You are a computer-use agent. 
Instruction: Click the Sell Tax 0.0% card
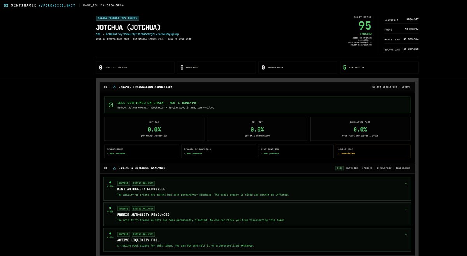(257, 129)
